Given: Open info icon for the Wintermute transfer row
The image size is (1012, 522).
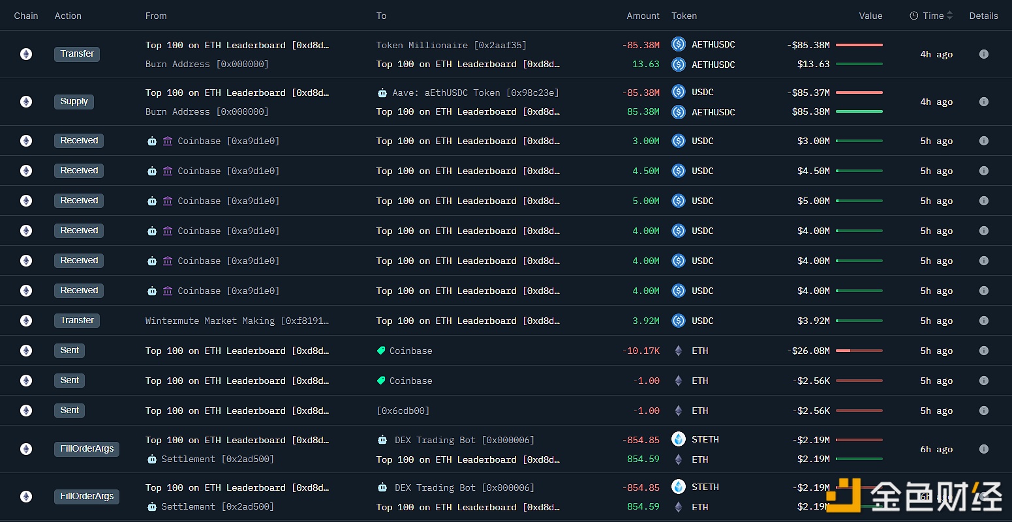Looking at the screenshot, I should coord(983,321).
